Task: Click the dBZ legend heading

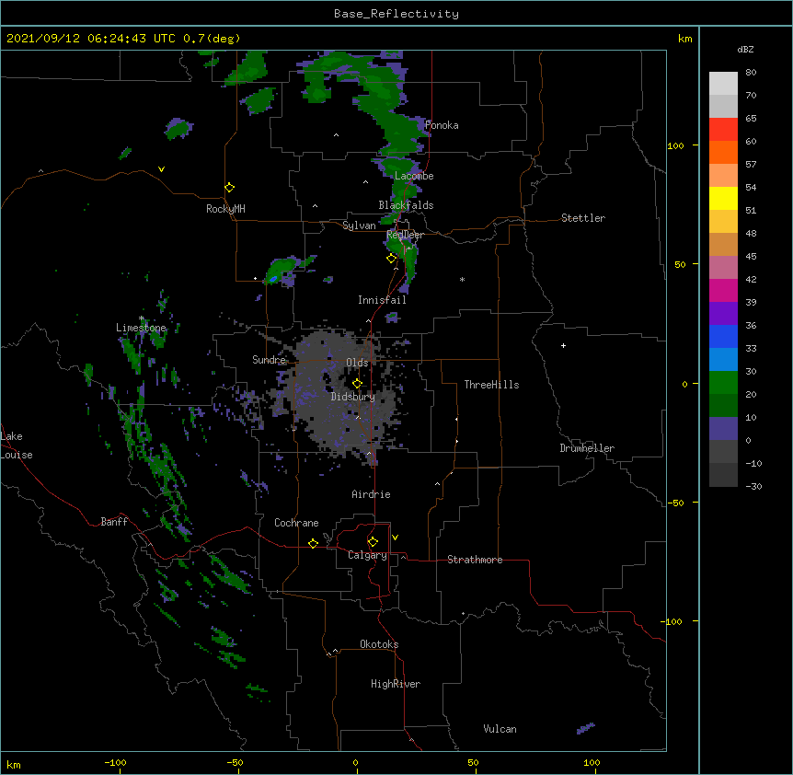Action: (745, 49)
